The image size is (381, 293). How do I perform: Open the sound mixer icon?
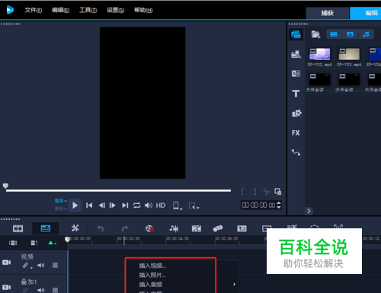pyautogui.click(x=174, y=228)
